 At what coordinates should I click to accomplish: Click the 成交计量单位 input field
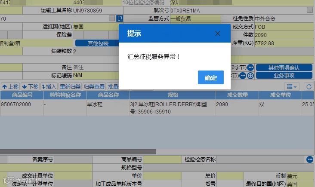(x=73, y=176)
